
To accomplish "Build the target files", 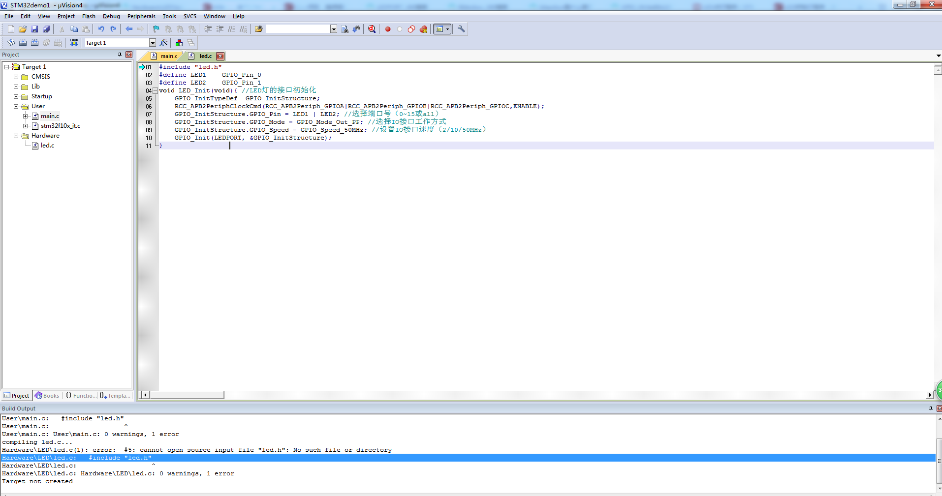I will coord(23,43).
